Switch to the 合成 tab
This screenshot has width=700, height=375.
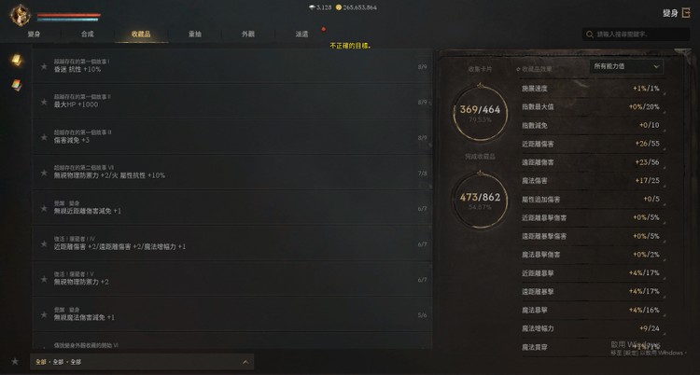pos(88,34)
